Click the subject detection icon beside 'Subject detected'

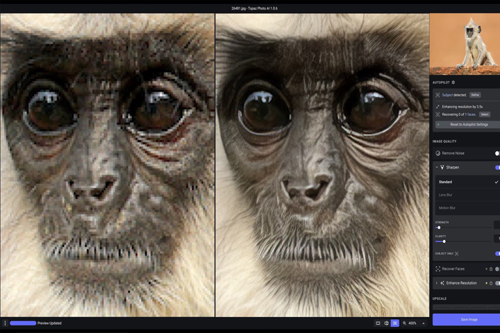437,95
